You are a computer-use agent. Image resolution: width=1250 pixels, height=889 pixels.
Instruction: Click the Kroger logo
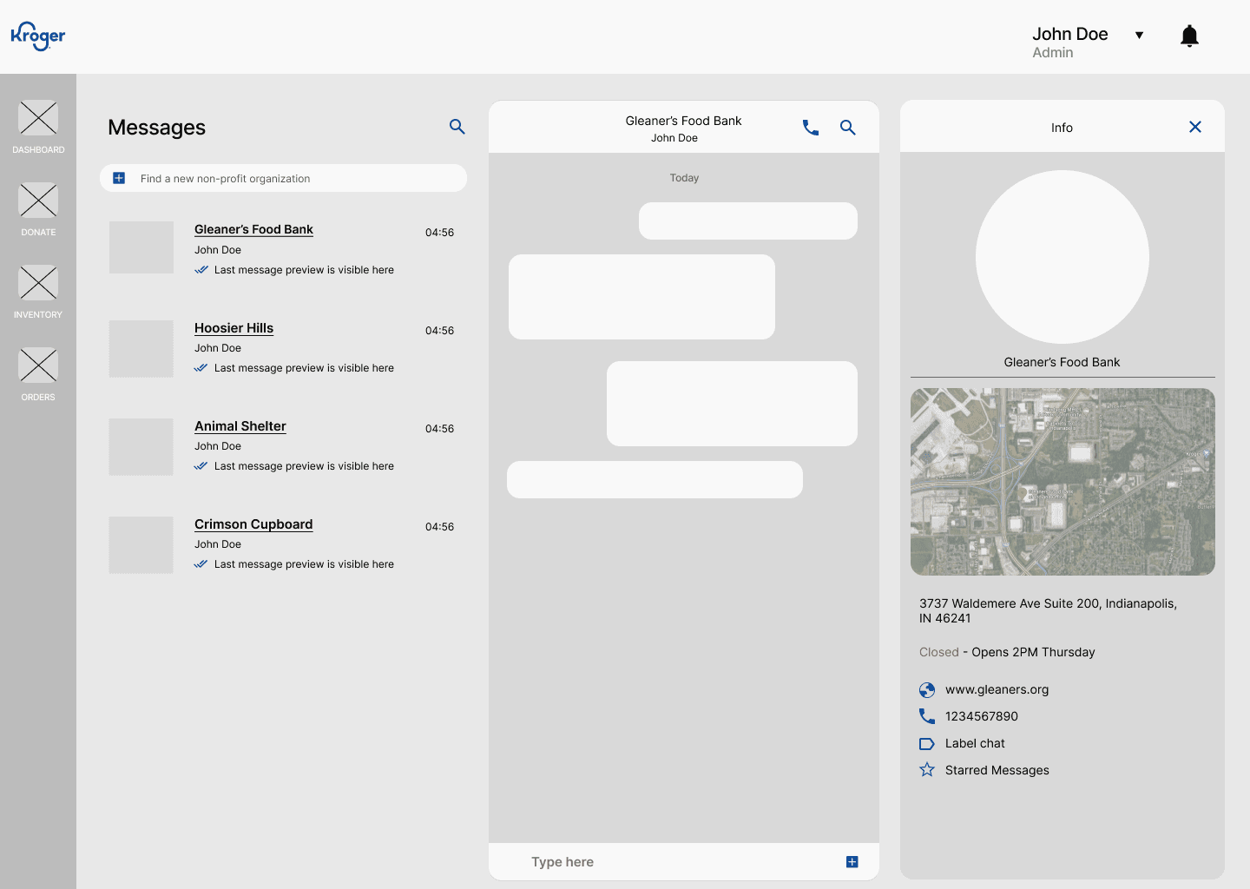38,36
